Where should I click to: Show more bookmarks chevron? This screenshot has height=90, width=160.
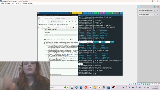(76, 25)
